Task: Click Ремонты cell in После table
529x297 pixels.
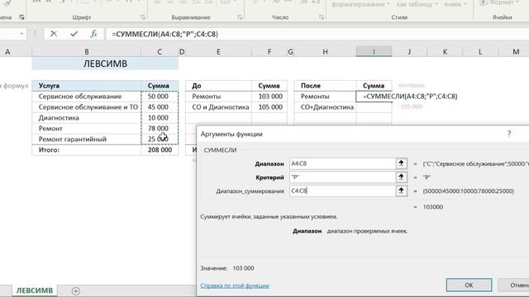Action: coord(325,97)
